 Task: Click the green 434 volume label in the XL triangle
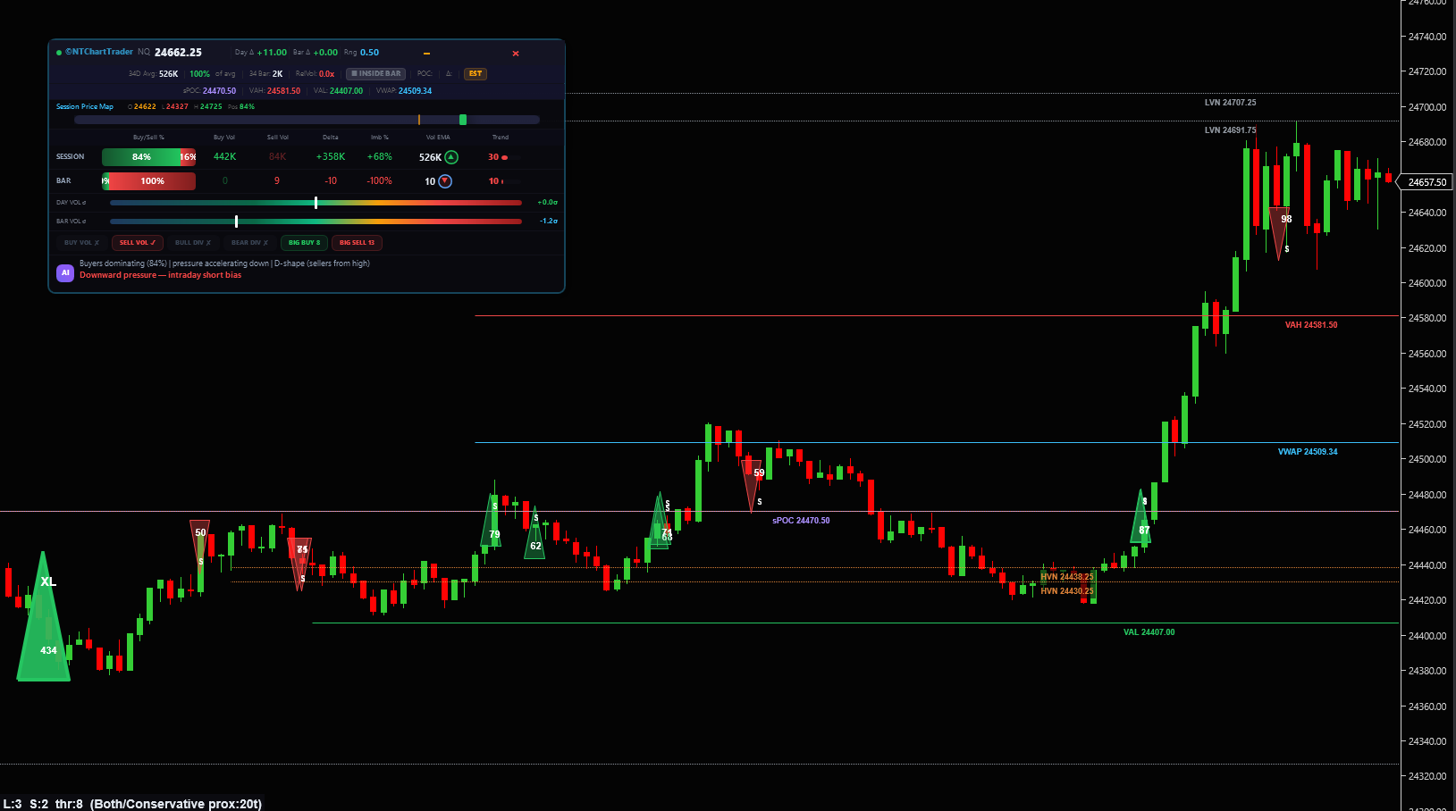coord(48,650)
